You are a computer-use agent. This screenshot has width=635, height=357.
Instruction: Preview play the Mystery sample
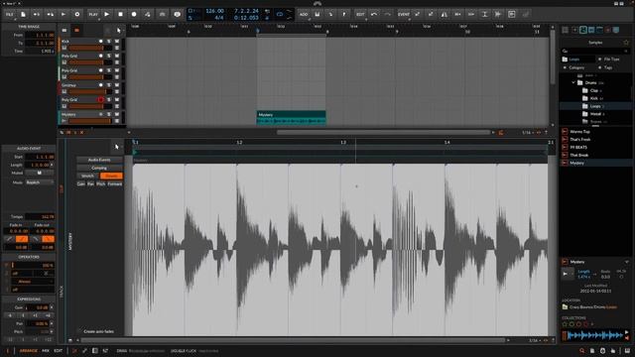(x=566, y=274)
